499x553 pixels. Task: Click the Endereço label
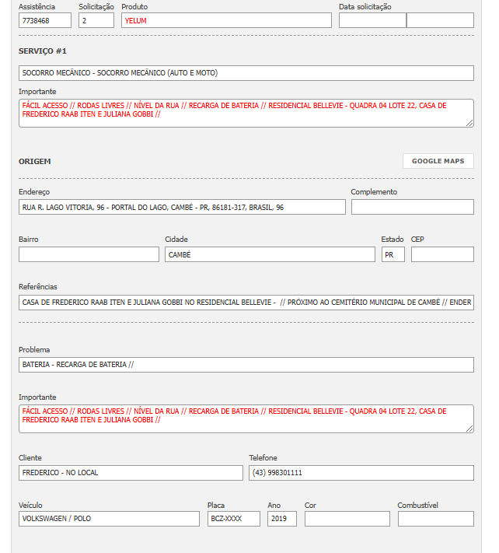(34, 192)
